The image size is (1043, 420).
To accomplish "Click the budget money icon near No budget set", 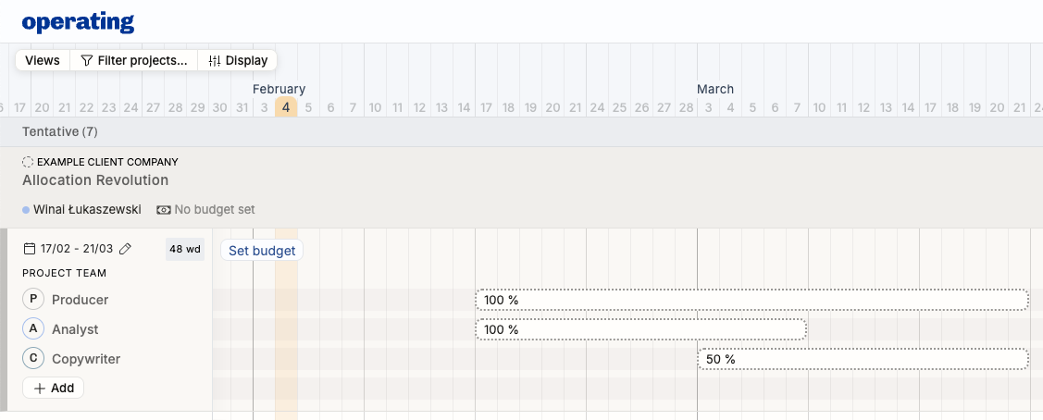I will (164, 210).
